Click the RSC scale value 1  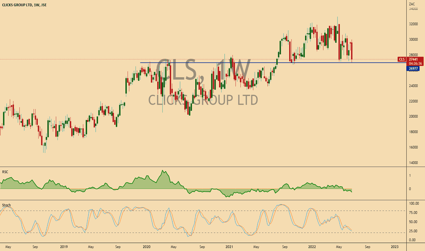tap(410, 176)
